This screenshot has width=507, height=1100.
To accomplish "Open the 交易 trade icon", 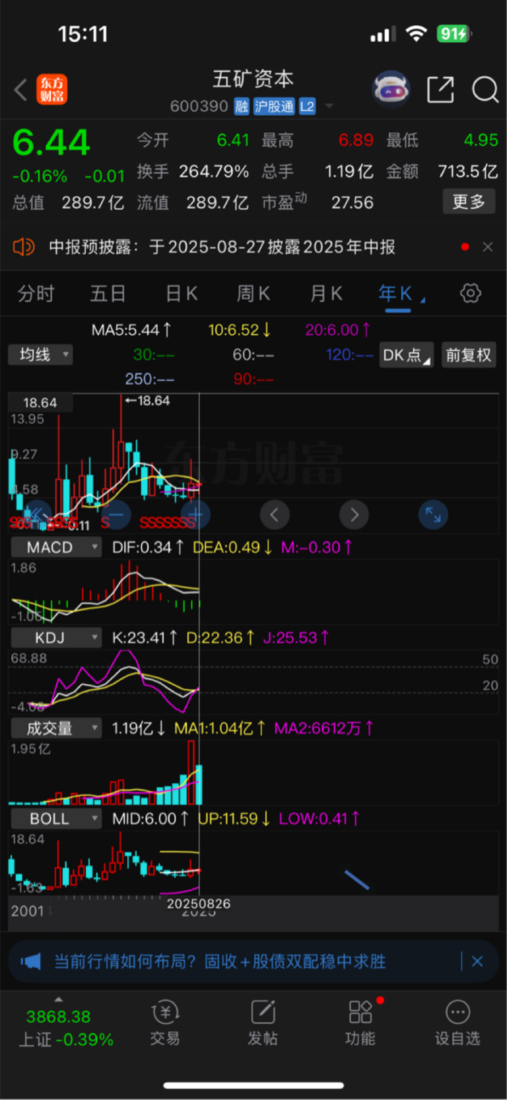I will click(x=165, y=1023).
